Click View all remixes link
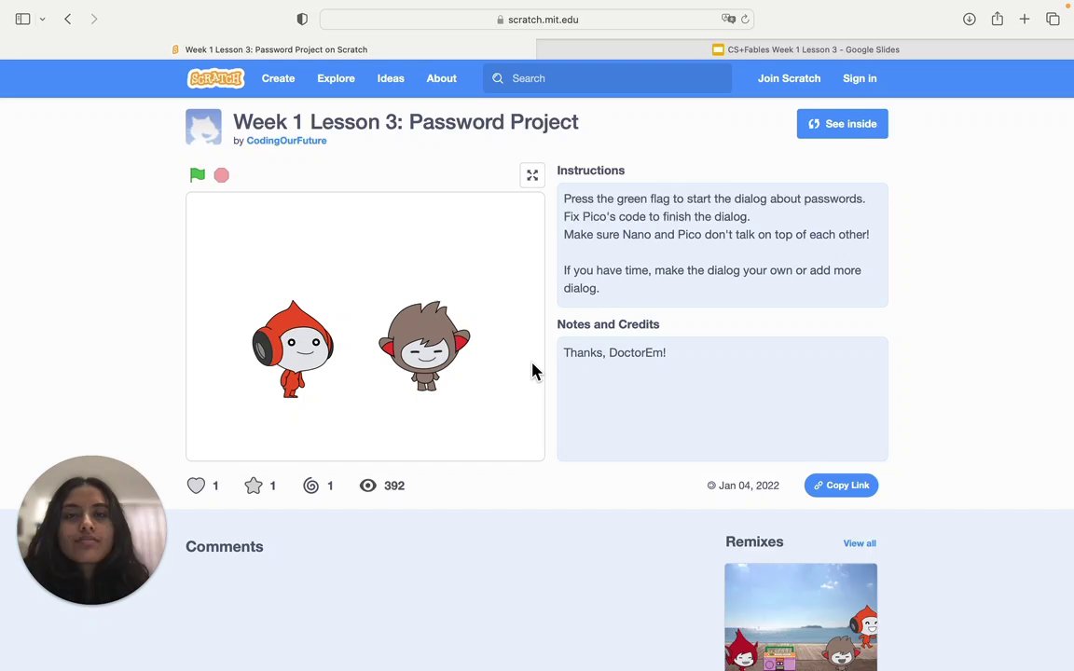 point(860,543)
